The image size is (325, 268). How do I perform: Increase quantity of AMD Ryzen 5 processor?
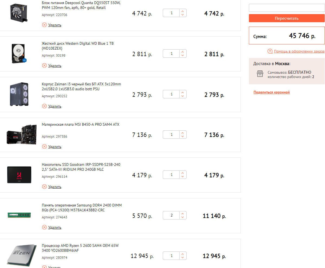click(183, 254)
